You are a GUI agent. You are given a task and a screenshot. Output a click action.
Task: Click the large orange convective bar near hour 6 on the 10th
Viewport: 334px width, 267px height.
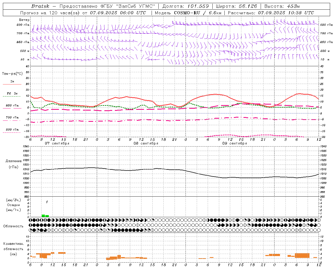[302, 256]
